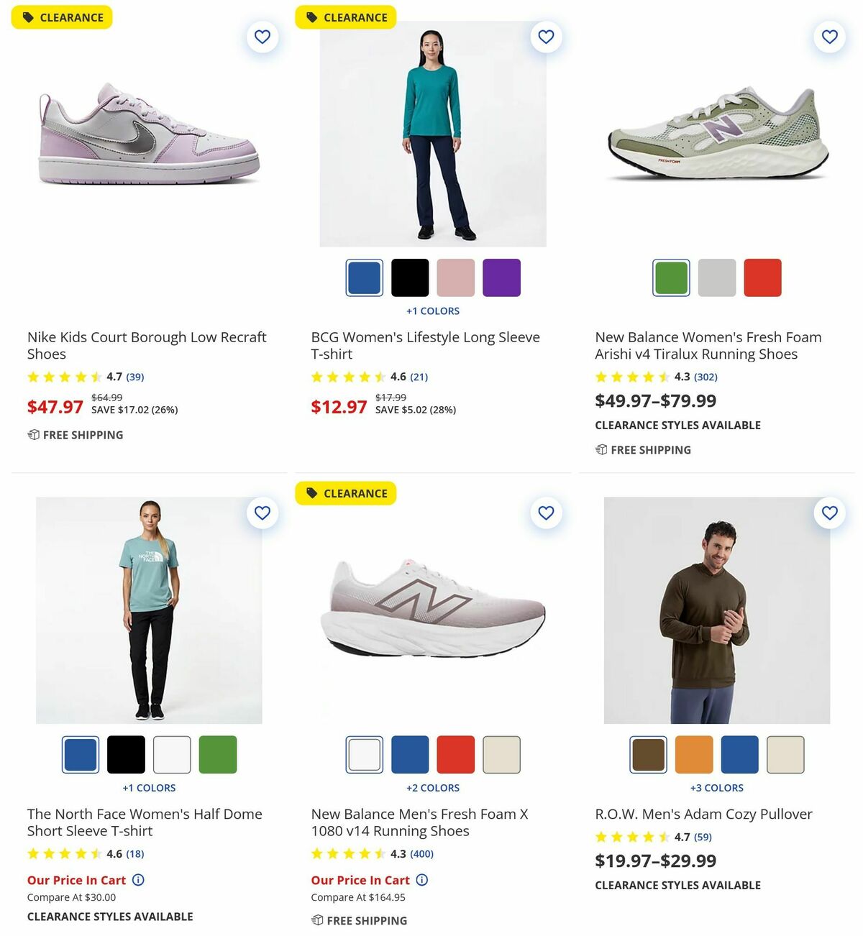Open info tooltip for Fresh Foam X 1080 price
Screen dimensions: 863x936
[x=422, y=880]
